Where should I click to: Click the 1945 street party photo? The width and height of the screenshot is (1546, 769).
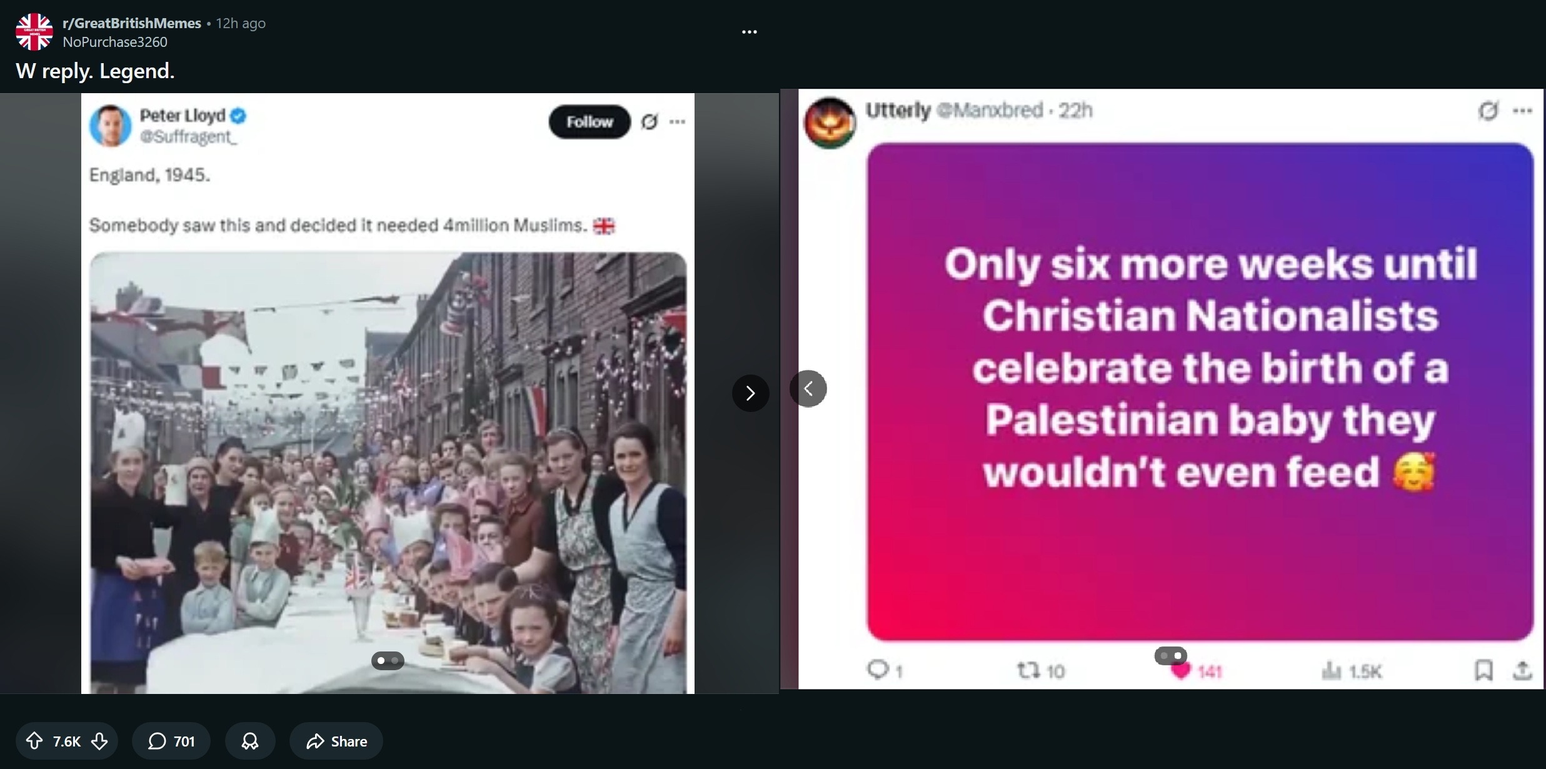pos(388,473)
